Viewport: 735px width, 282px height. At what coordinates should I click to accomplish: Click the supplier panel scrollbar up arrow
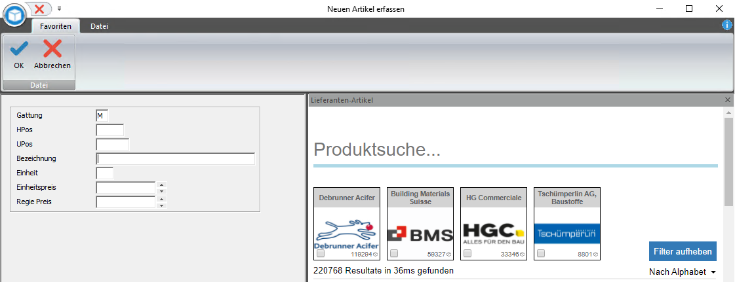point(728,113)
